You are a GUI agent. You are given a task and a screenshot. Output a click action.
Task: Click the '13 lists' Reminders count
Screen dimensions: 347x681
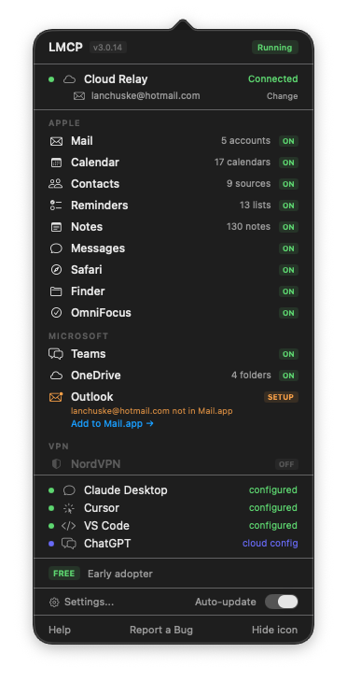[x=255, y=205]
